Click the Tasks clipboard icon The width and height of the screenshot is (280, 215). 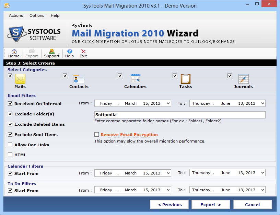pyautogui.click(x=186, y=79)
